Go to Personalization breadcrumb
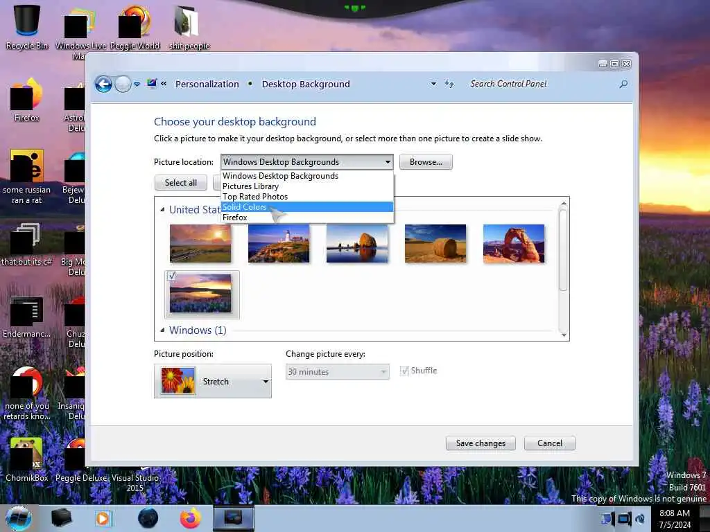The width and height of the screenshot is (710, 532). point(207,84)
